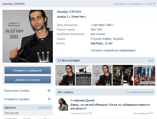Select the Русский language link
Viewport: 157px width, 119px height.
tap(96, 39)
